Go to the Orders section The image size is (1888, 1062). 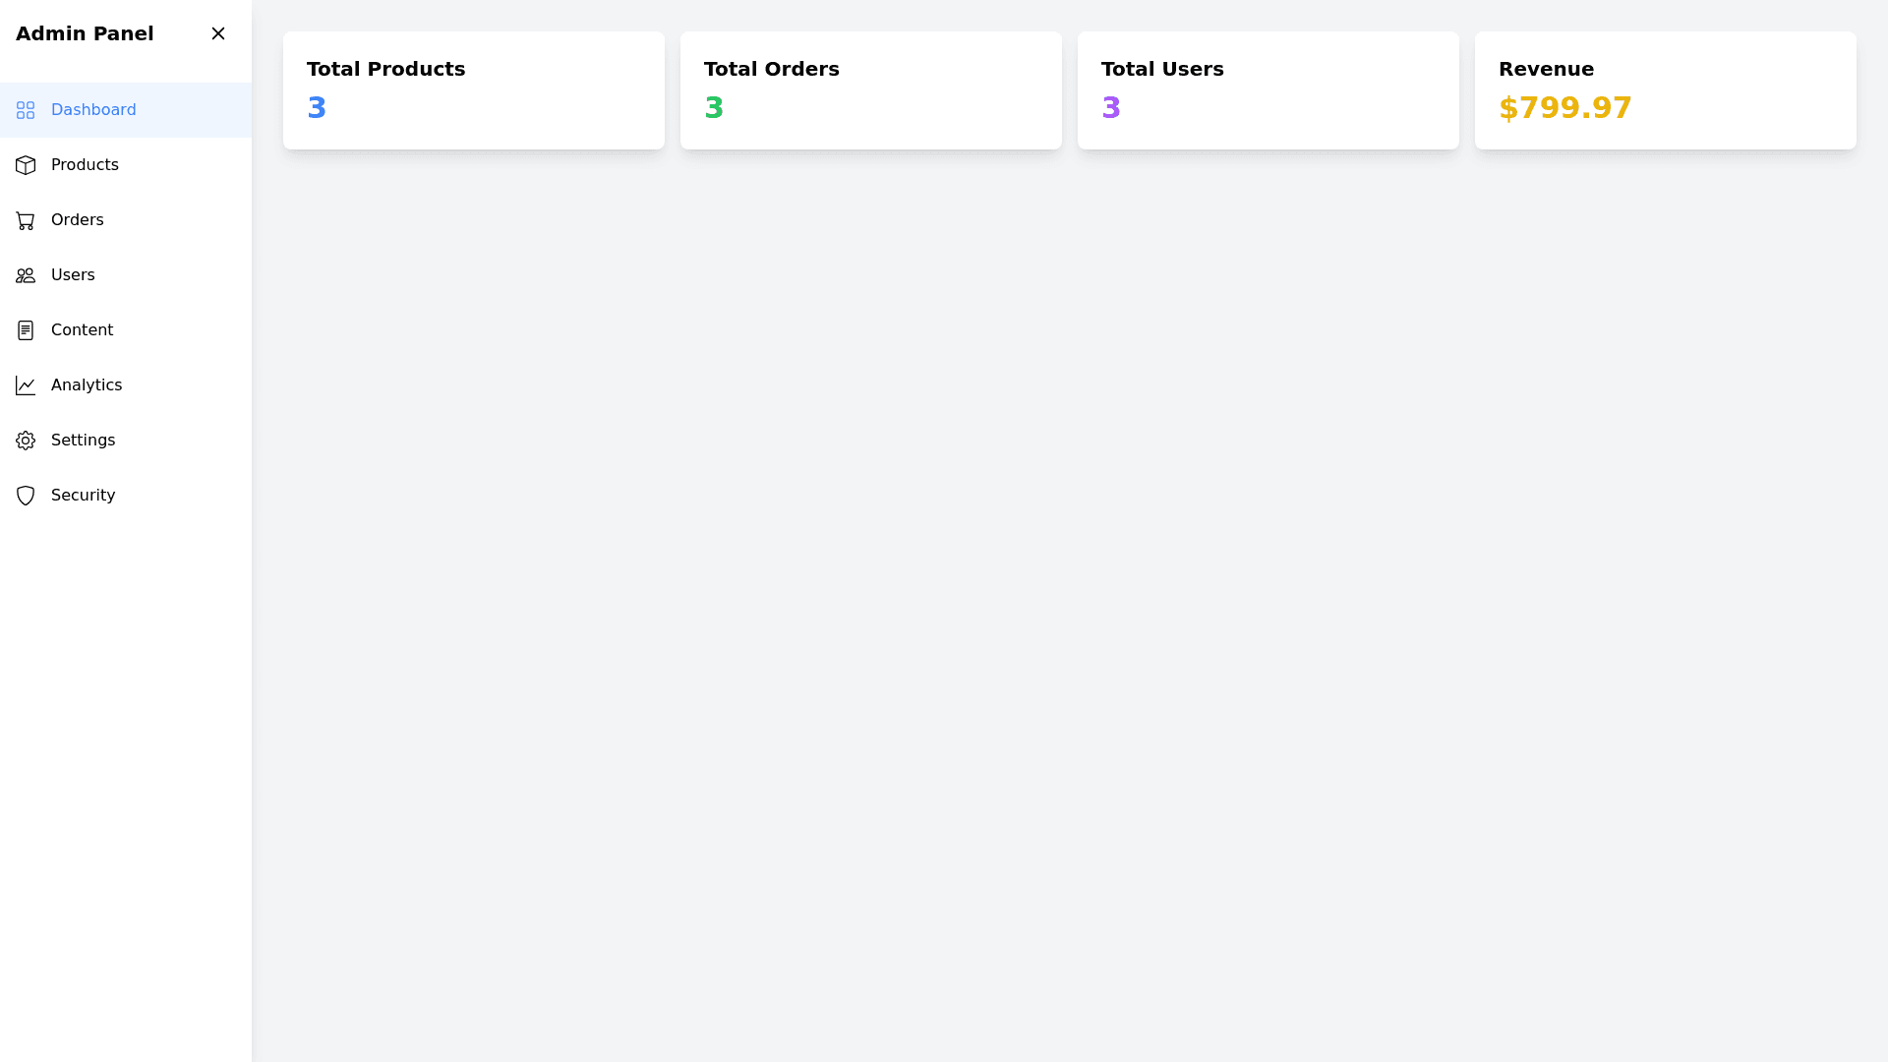pyautogui.click(x=77, y=220)
